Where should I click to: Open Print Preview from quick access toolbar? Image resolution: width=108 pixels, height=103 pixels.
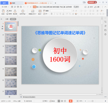pyautogui.click(x=21, y=7)
